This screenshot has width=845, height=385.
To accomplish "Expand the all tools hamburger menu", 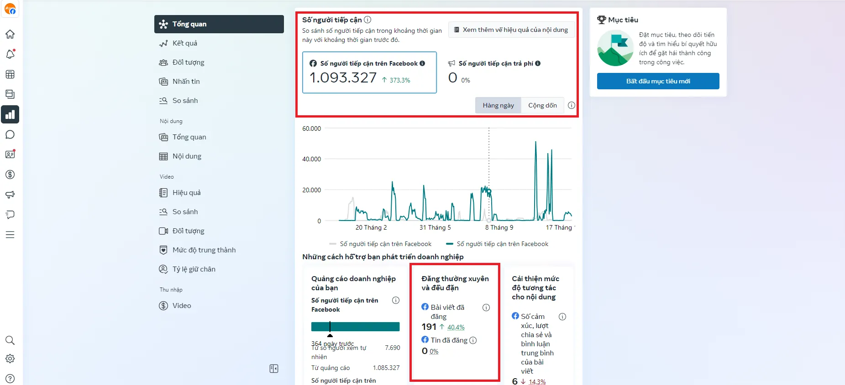I will pos(10,235).
